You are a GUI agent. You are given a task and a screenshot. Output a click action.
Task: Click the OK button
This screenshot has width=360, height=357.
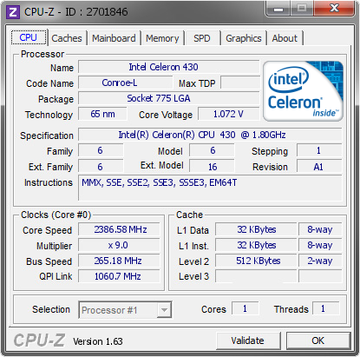(318, 340)
